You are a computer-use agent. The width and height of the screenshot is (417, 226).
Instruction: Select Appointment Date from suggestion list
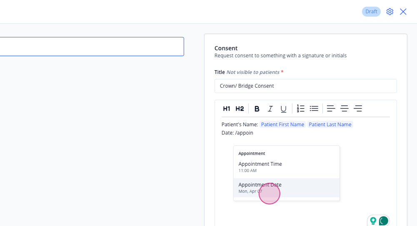point(287,188)
